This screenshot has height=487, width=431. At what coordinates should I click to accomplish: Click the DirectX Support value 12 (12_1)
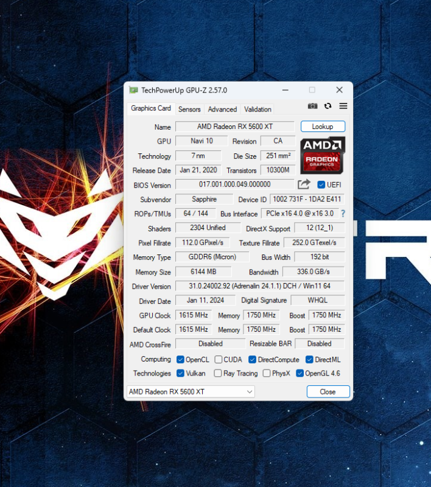320,228
